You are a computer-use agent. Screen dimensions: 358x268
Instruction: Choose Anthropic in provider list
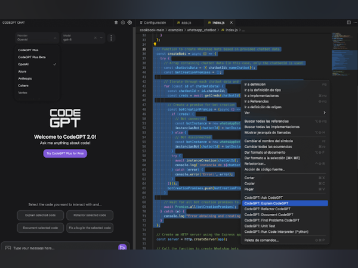click(x=37, y=79)
